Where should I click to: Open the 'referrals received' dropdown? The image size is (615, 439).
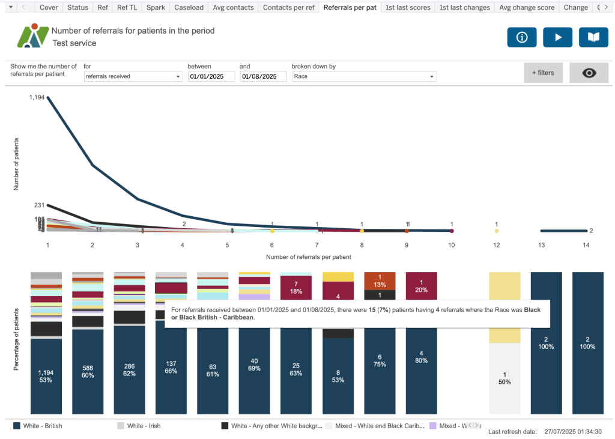(x=133, y=77)
